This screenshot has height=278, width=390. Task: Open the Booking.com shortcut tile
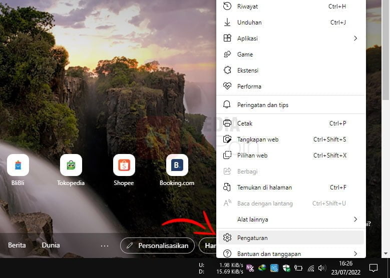pos(177,165)
